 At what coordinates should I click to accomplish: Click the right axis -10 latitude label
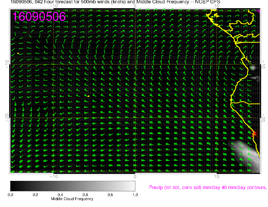pos(263,64)
